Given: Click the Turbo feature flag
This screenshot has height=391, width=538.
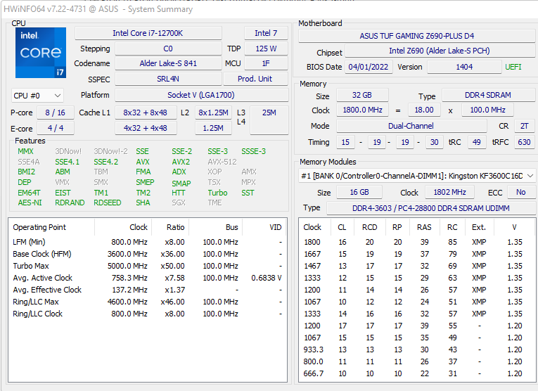Looking at the screenshot, I should (217, 193).
